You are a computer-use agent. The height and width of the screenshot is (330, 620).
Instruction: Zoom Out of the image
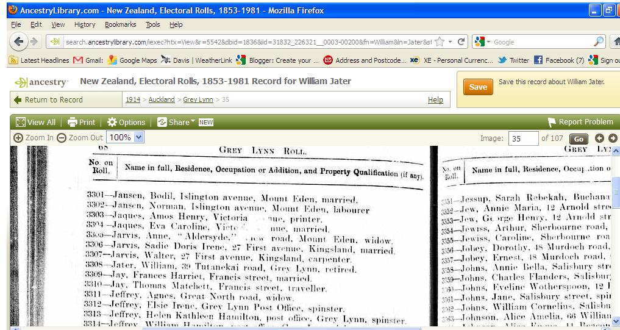(x=79, y=138)
